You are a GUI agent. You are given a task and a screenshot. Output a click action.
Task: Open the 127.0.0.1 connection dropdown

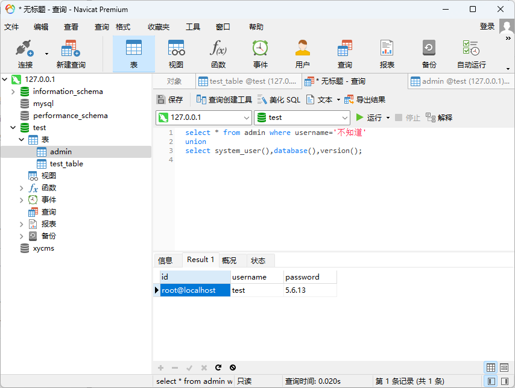coord(246,117)
